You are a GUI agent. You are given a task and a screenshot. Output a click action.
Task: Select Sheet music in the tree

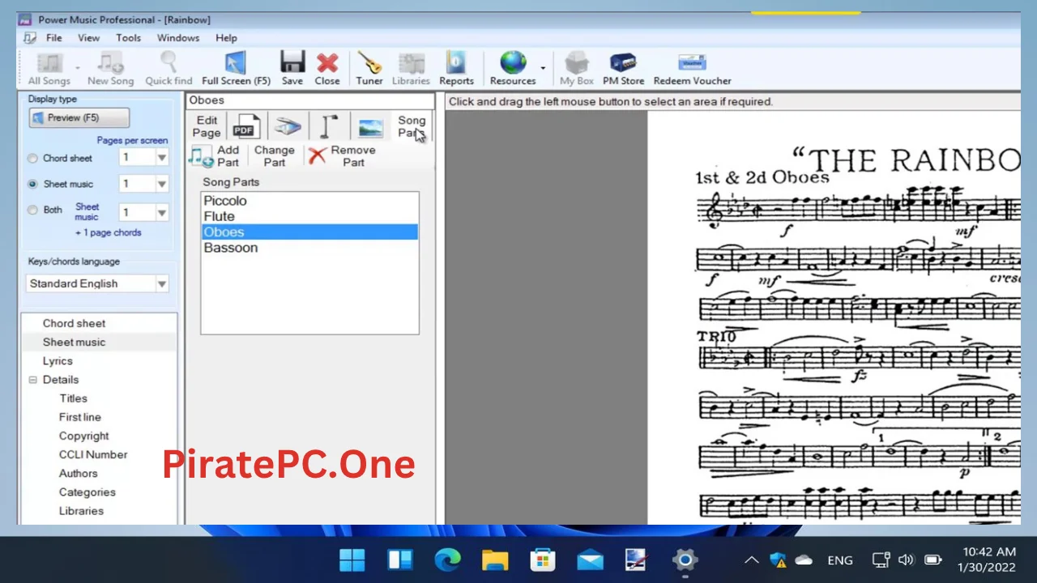tap(74, 342)
